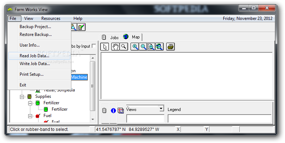The height and width of the screenshot is (143, 285).
Task: Click the 'Click or rubber-band to select.' status text
Action: [x=39, y=129]
